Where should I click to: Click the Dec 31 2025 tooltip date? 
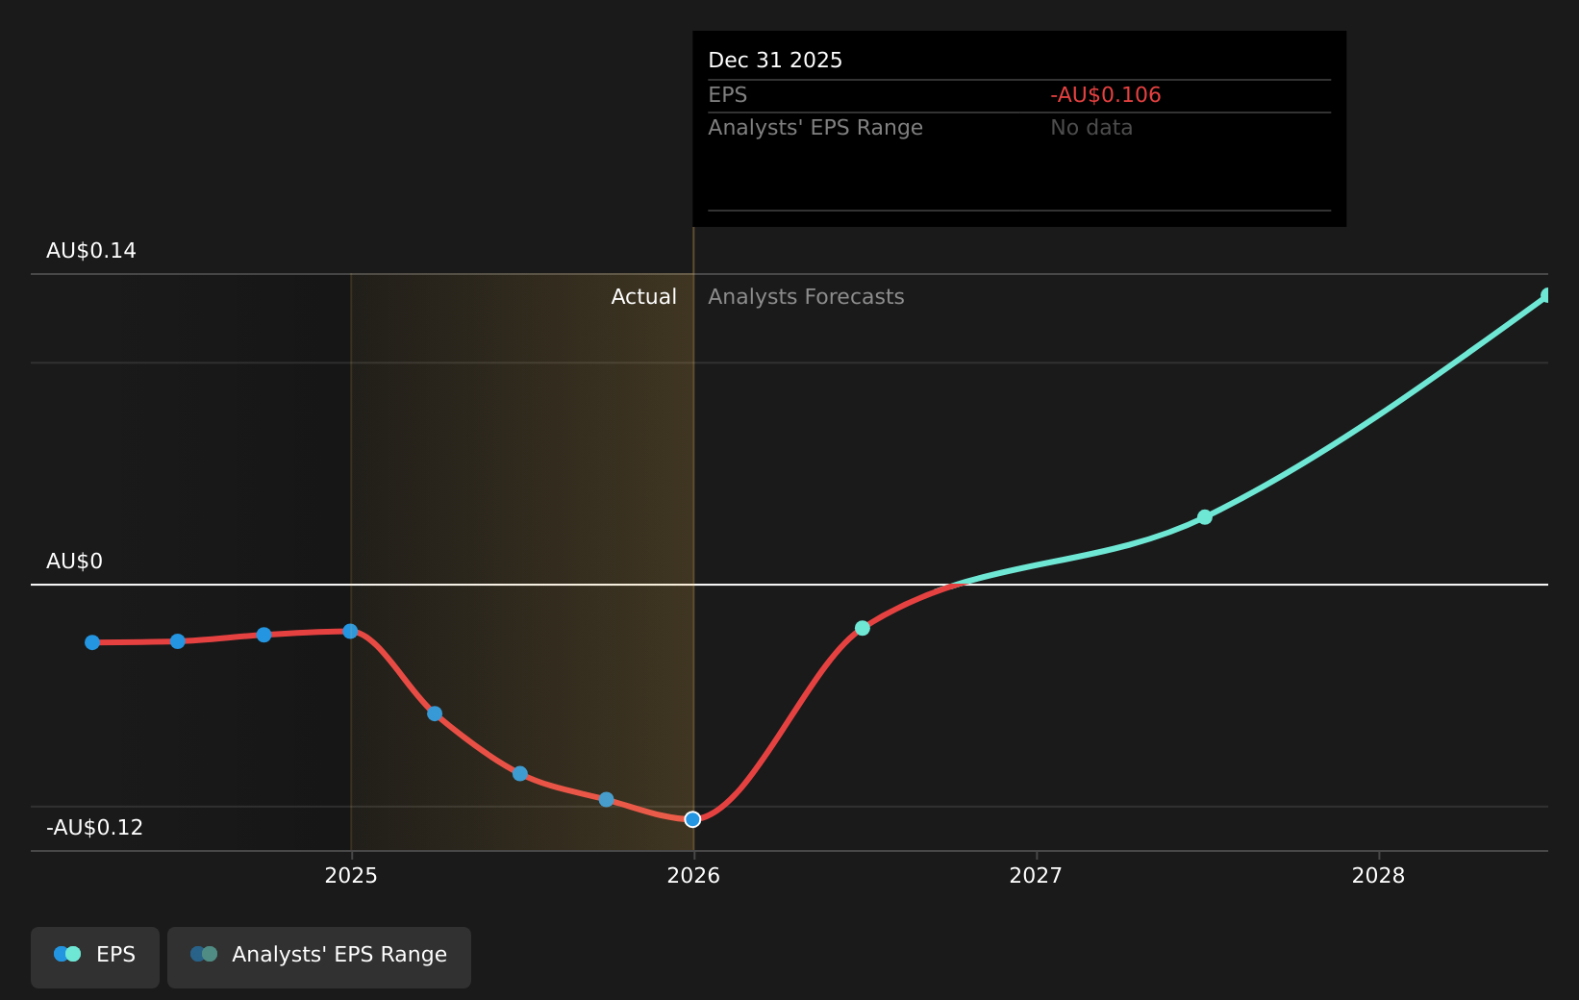(x=775, y=61)
